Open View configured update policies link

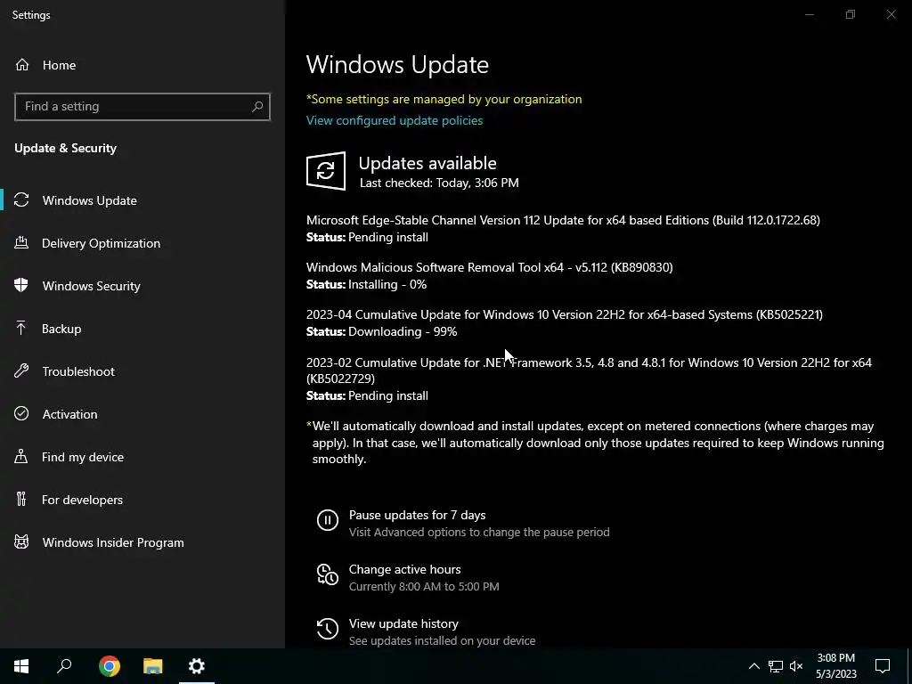tap(395, 120)
